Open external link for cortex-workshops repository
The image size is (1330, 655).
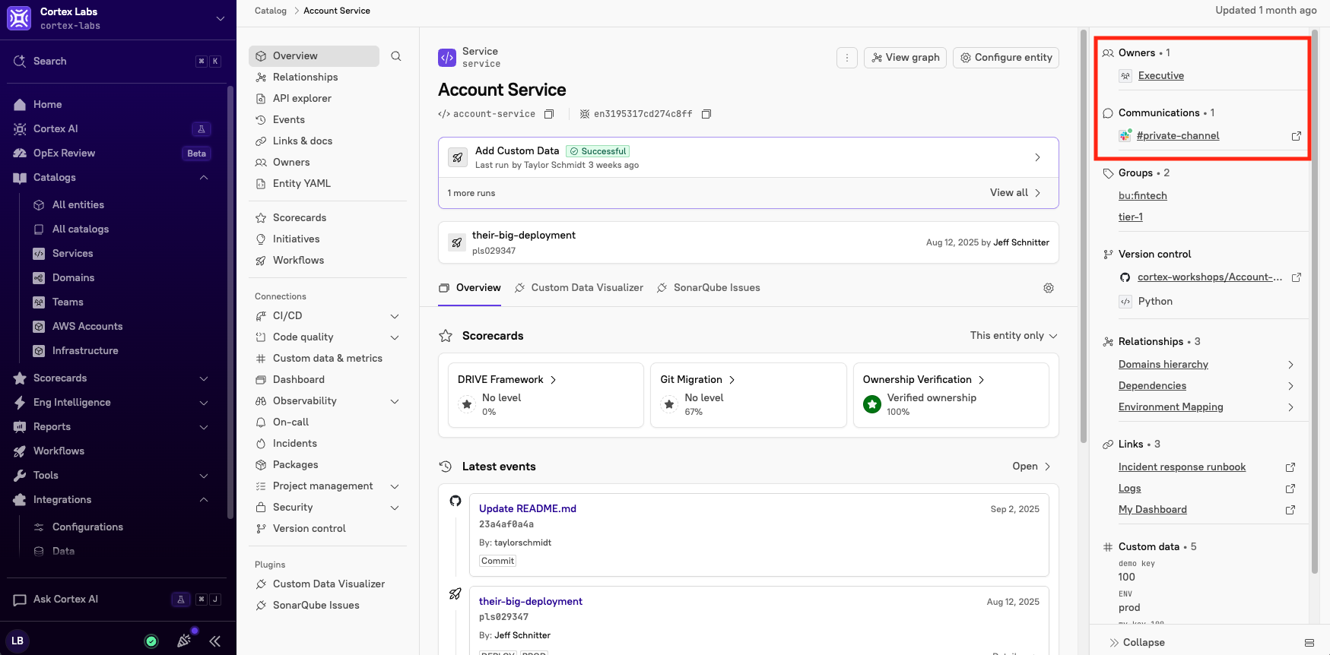coord(1297,277)
